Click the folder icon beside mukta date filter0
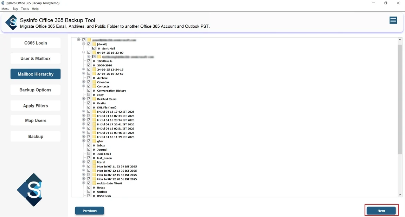 (x=94, y=183)
